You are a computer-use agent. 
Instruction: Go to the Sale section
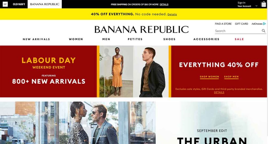point(239,39)
